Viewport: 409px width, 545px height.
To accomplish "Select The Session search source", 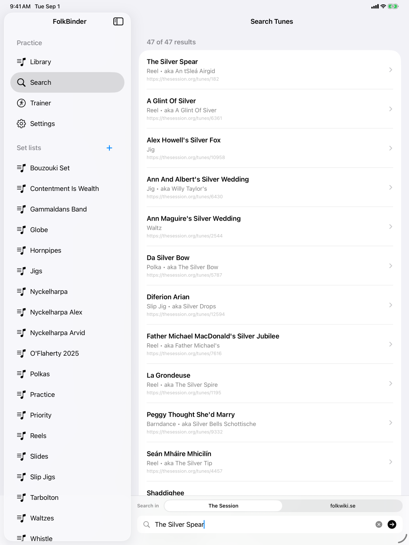I will pyautogui.click(x=224, y=506).
